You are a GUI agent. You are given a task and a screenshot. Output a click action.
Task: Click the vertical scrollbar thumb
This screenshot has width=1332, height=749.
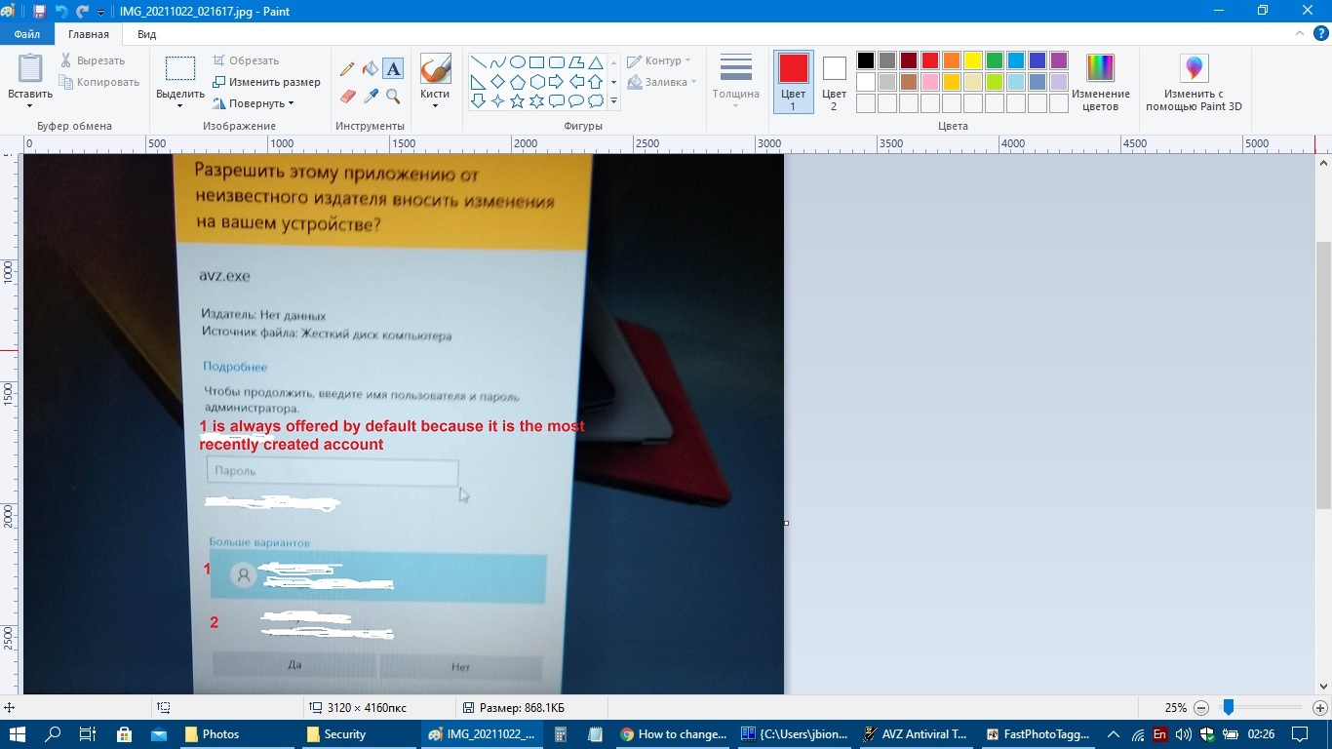1323,374
